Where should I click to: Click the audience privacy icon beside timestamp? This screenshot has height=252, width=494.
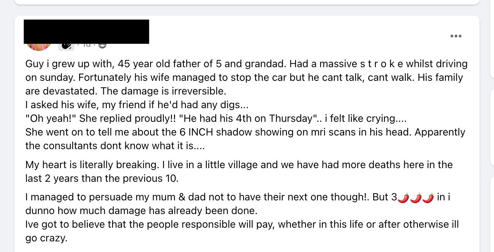102,45
